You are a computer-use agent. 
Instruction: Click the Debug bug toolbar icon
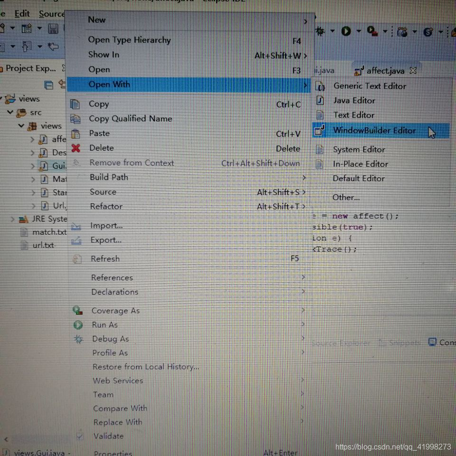pyautogui.click(x=320, y=31)
